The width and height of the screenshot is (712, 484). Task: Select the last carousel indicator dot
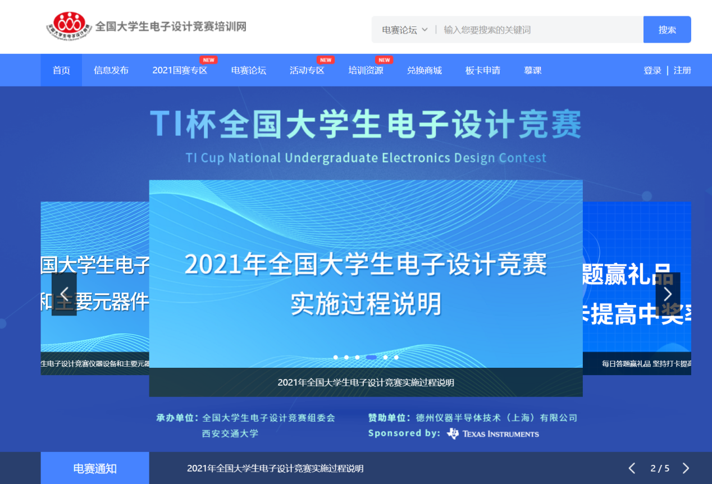[x=396, y=357]
